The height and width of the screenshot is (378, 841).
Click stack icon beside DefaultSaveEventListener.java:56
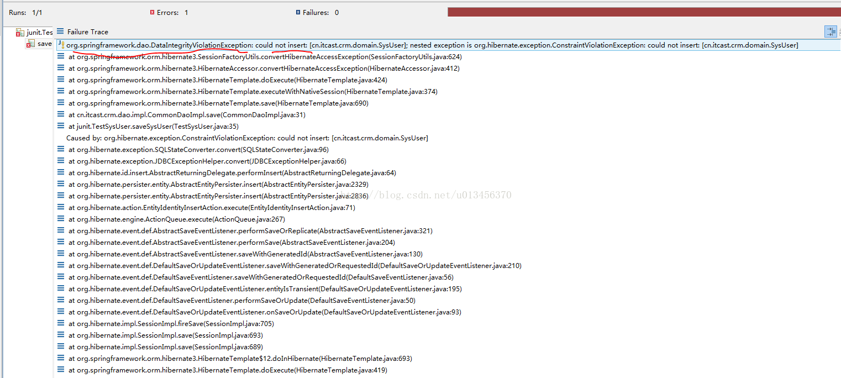[61, 277]
